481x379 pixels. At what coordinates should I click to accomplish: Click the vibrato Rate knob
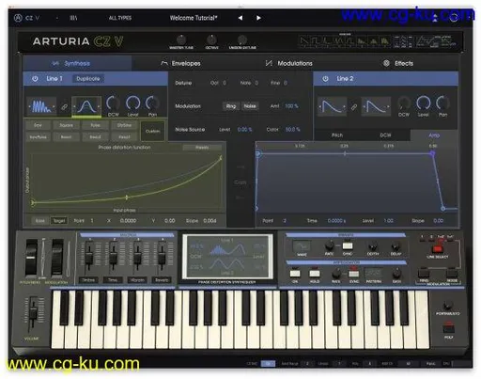[x=329, y=245]
